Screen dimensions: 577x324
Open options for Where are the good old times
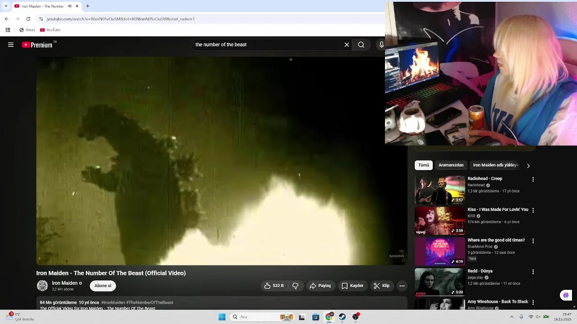tap(533, 241)
